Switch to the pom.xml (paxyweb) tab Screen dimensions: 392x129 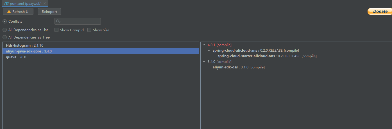(x=26, y=4)
